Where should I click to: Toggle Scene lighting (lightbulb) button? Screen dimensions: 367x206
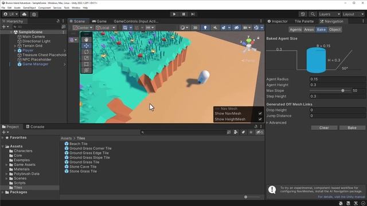pos(205,27)
